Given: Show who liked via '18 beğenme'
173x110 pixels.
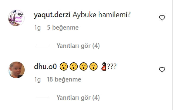Looking at the screenshot, I should pos(64,79).
